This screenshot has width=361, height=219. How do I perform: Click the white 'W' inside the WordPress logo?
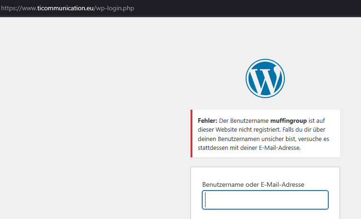coord(265,80)
